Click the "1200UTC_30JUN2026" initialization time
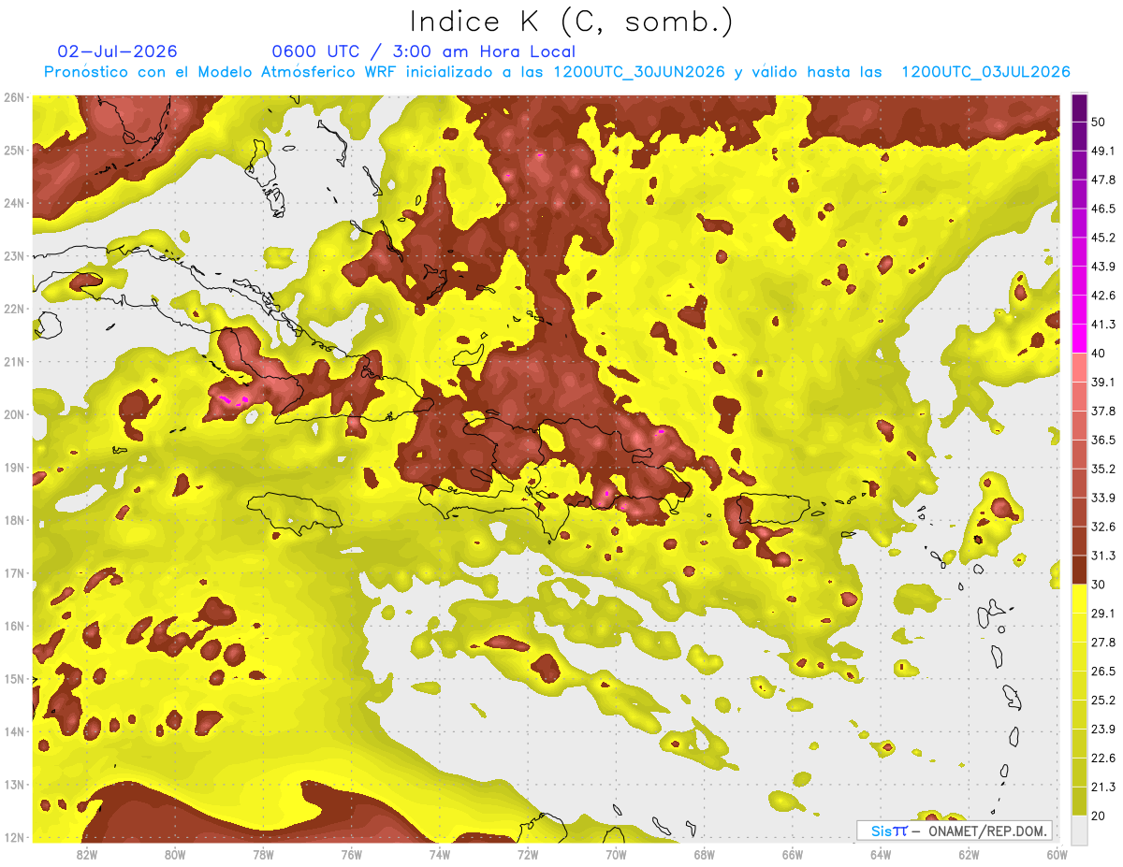This screenshot has width=1123, height=867. (639, 72)
